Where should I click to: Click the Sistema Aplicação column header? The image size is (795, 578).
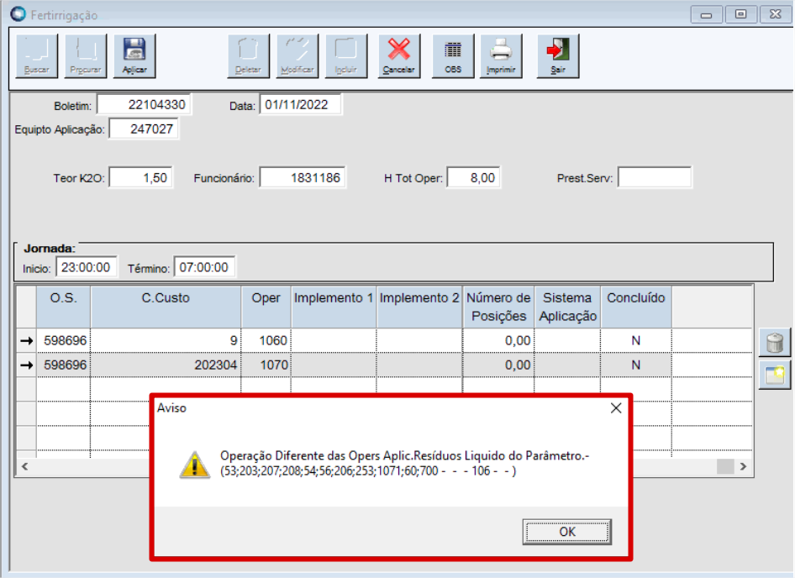[567, 307]
